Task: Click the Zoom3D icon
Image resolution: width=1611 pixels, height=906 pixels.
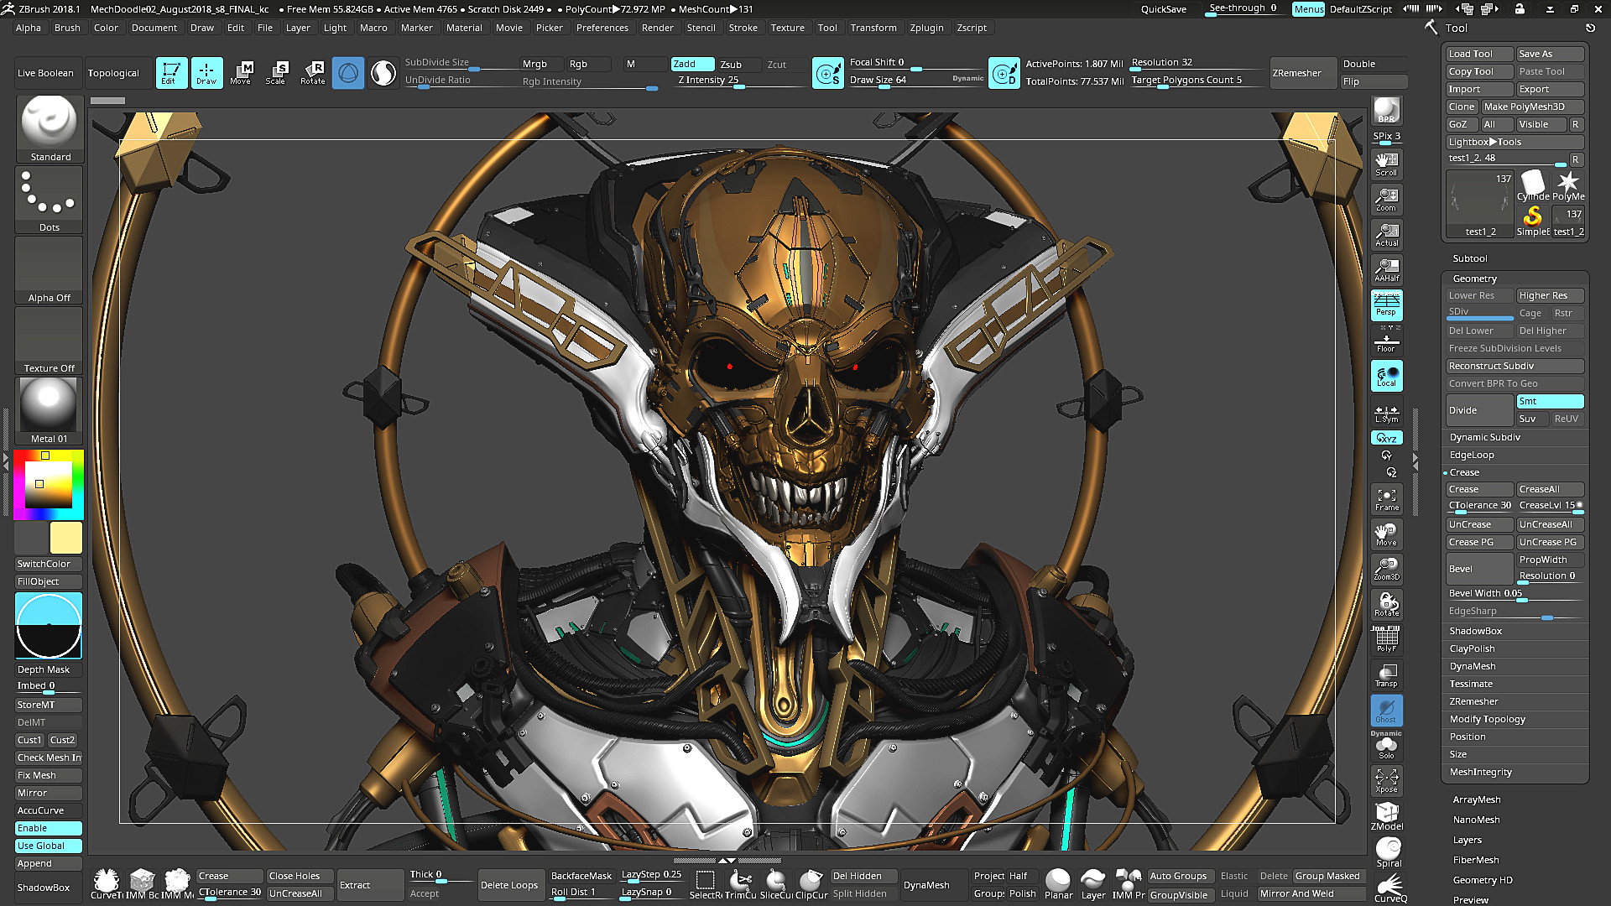Action: tap(1386, 570)
